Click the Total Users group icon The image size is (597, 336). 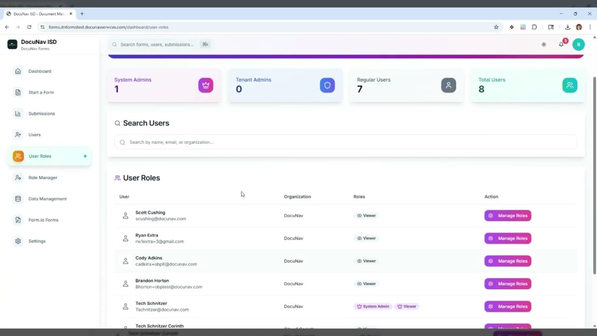pos(570,85)
